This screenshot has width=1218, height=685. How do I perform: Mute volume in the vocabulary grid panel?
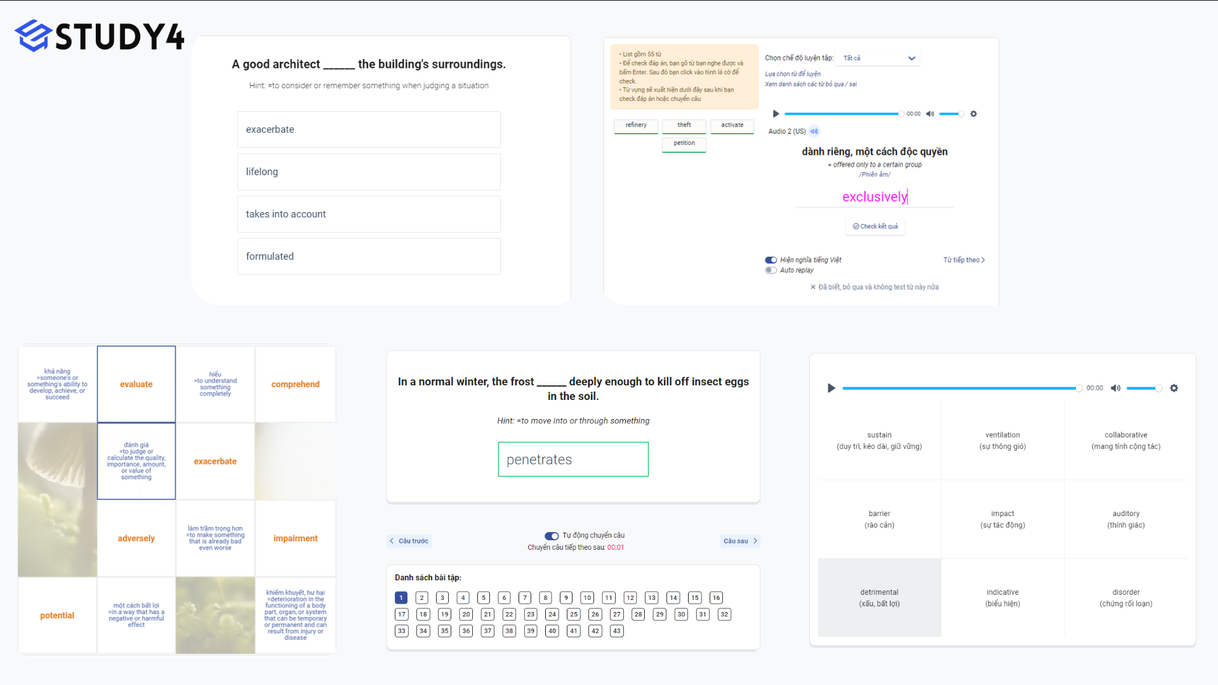(x=1115, y=388)
